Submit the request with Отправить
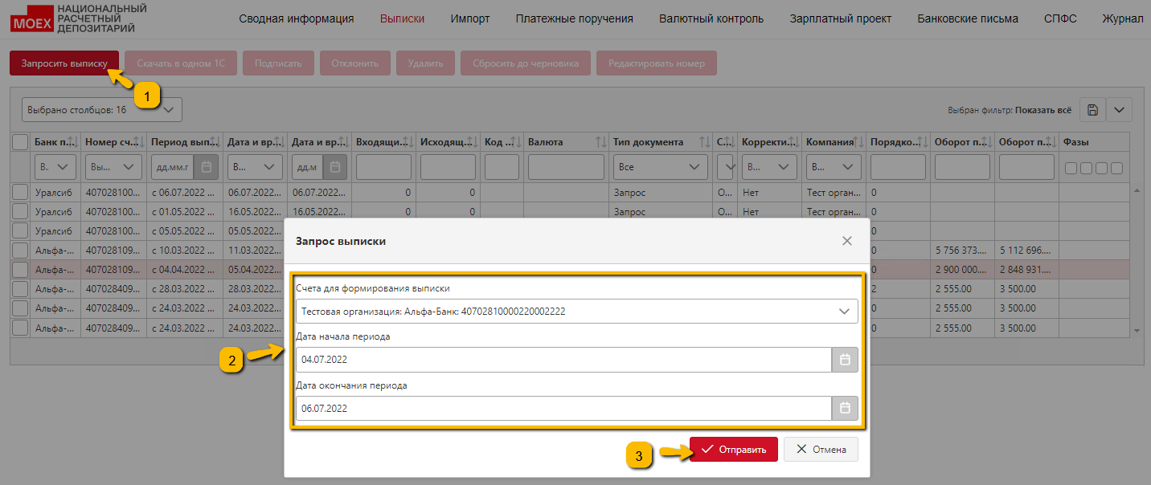This screenshot has width=1151, height=485. tap(734, 450)
